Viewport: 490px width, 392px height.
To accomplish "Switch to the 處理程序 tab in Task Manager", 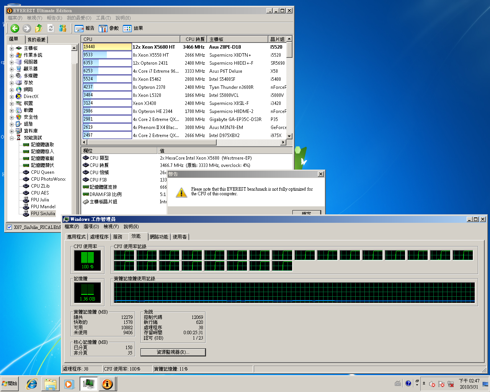I will click(99, 237).
